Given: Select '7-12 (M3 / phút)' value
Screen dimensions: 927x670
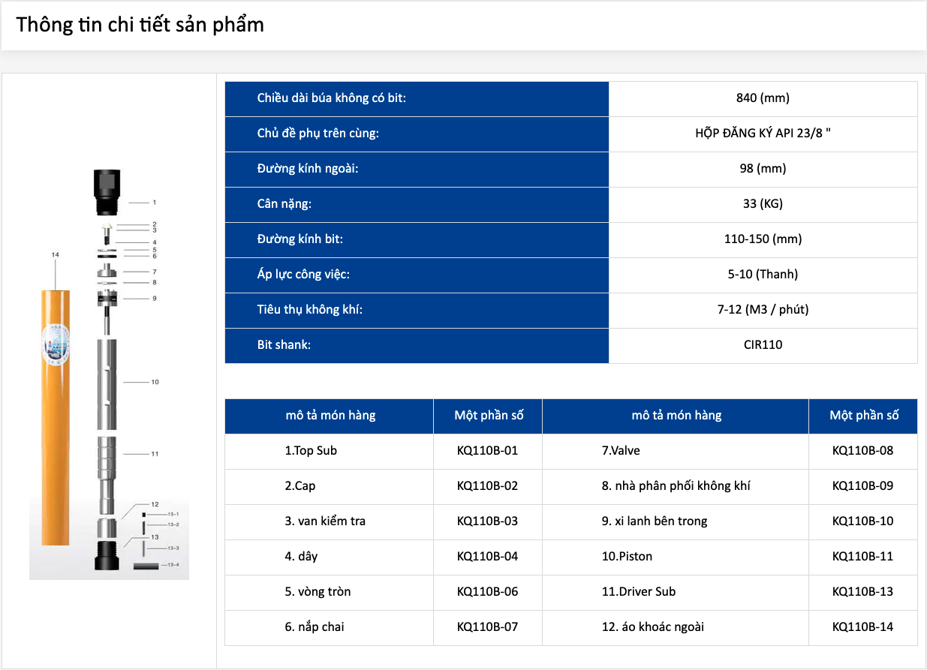Looking at the screenshot, I should pos(763,310).
